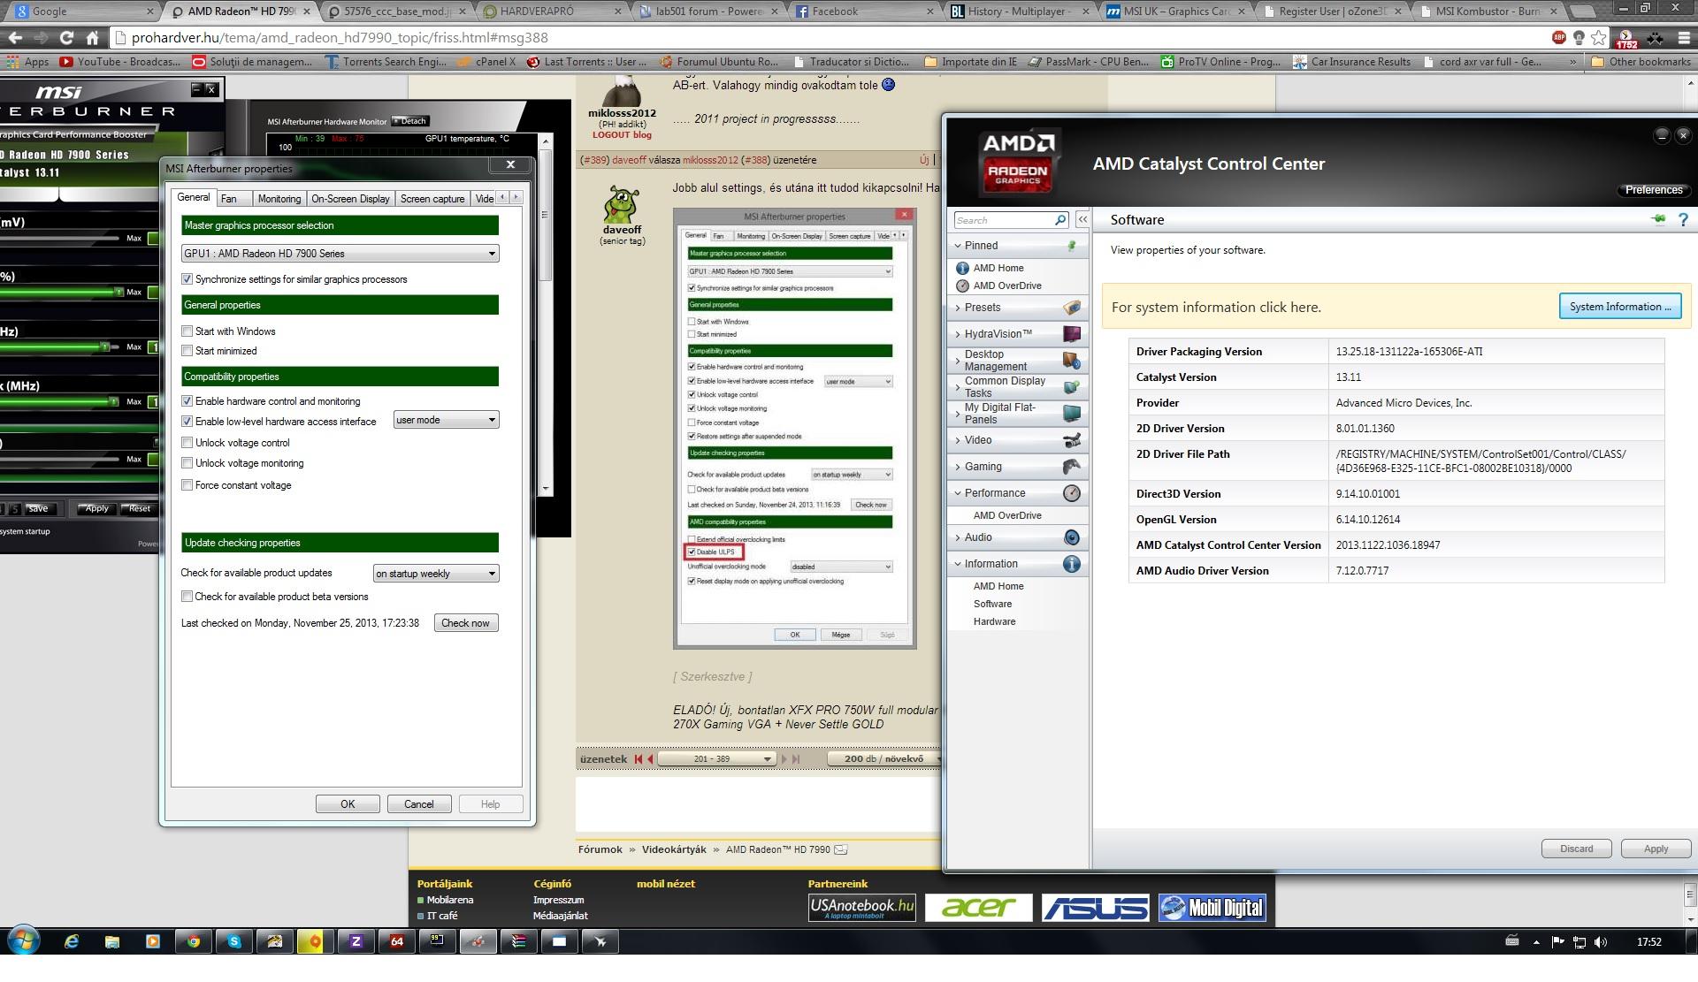
Task: Click the Video category camera icon
Action: (x=1071, y=440)
